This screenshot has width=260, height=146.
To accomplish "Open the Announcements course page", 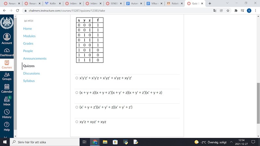I will click(34, 58).
